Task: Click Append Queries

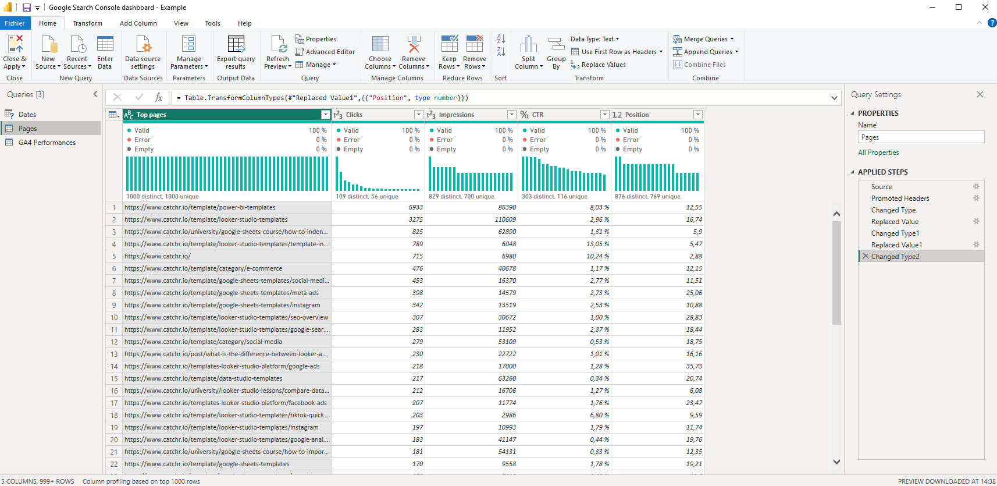Action: click(706, 52)
